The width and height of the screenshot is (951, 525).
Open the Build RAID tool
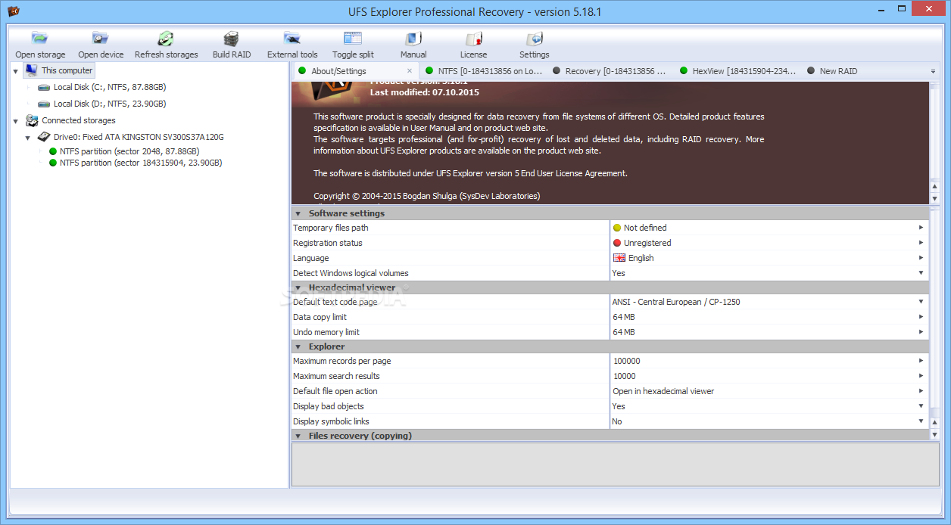coord(232,39)
